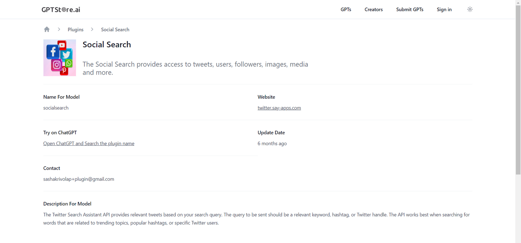521x243 pixels.
Task: Click the Twitter bird in the plugin artwork
Action: pos(66,54)
